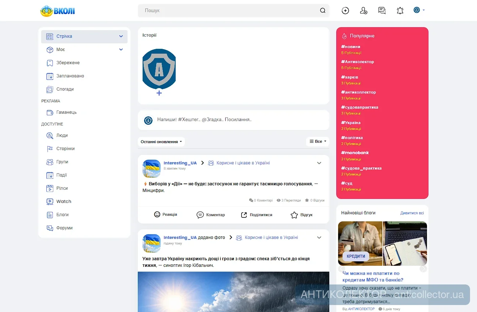Open the 0 Відгуки counter
The height and width of the screenshot is (312, 477).
coord(315,200)
